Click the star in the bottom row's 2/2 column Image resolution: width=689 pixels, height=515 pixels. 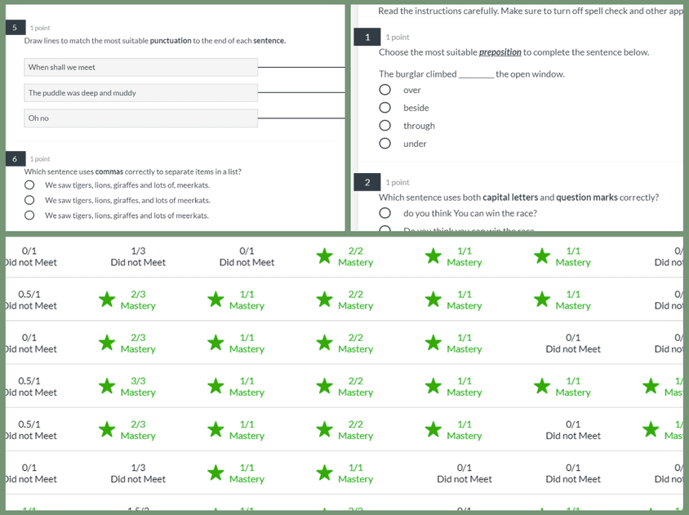click(x=325, y=510)
